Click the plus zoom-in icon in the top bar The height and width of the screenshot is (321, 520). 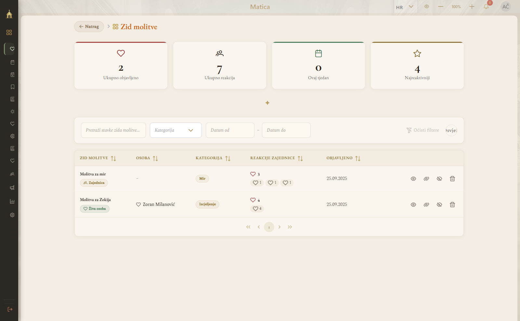(472, 7)
